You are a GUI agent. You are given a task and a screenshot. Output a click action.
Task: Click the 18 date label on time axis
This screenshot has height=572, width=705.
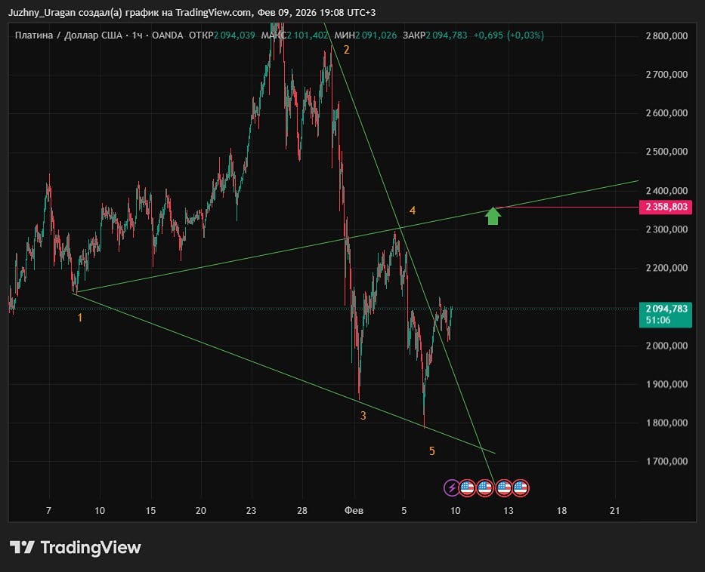(561, 510)
